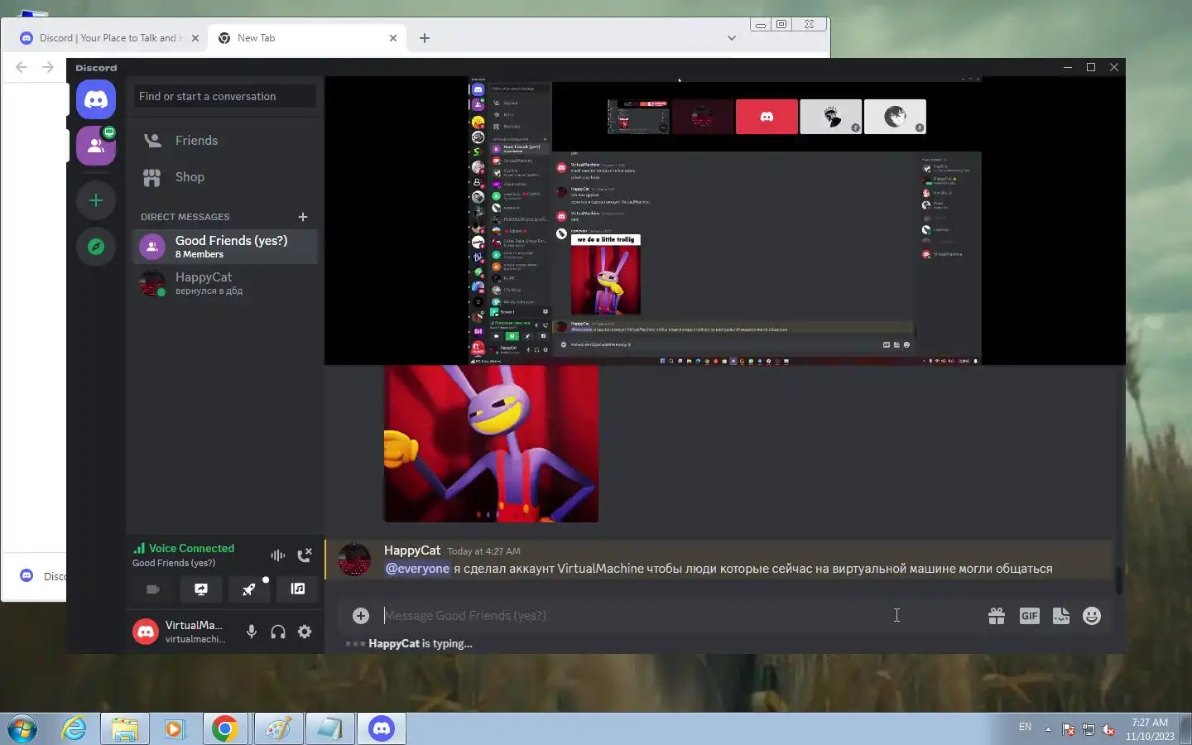The width and height of the screenshot is (1192, 745).
Task: Open Internet Explorer from taskbar
Action: click(x=74, y=729)
